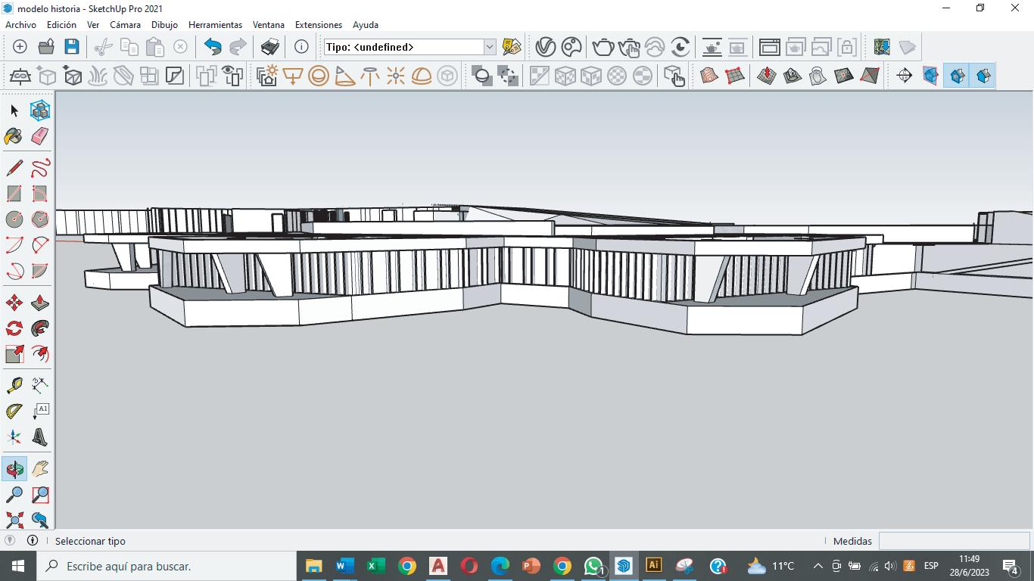Select the Rotate tool
The image size is (1034, 581).
click(x=14, y=328)
